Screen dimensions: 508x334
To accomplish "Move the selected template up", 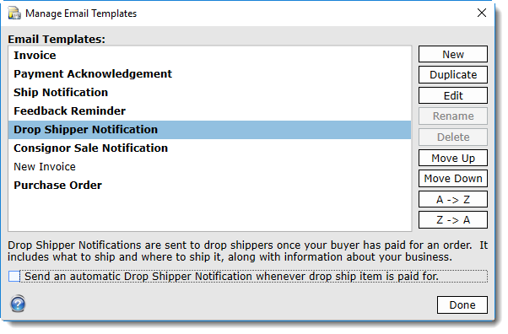I will point(453,158).
